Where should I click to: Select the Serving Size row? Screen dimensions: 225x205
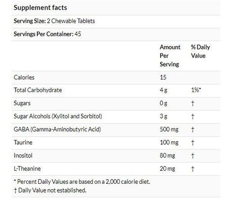(116, 21)
